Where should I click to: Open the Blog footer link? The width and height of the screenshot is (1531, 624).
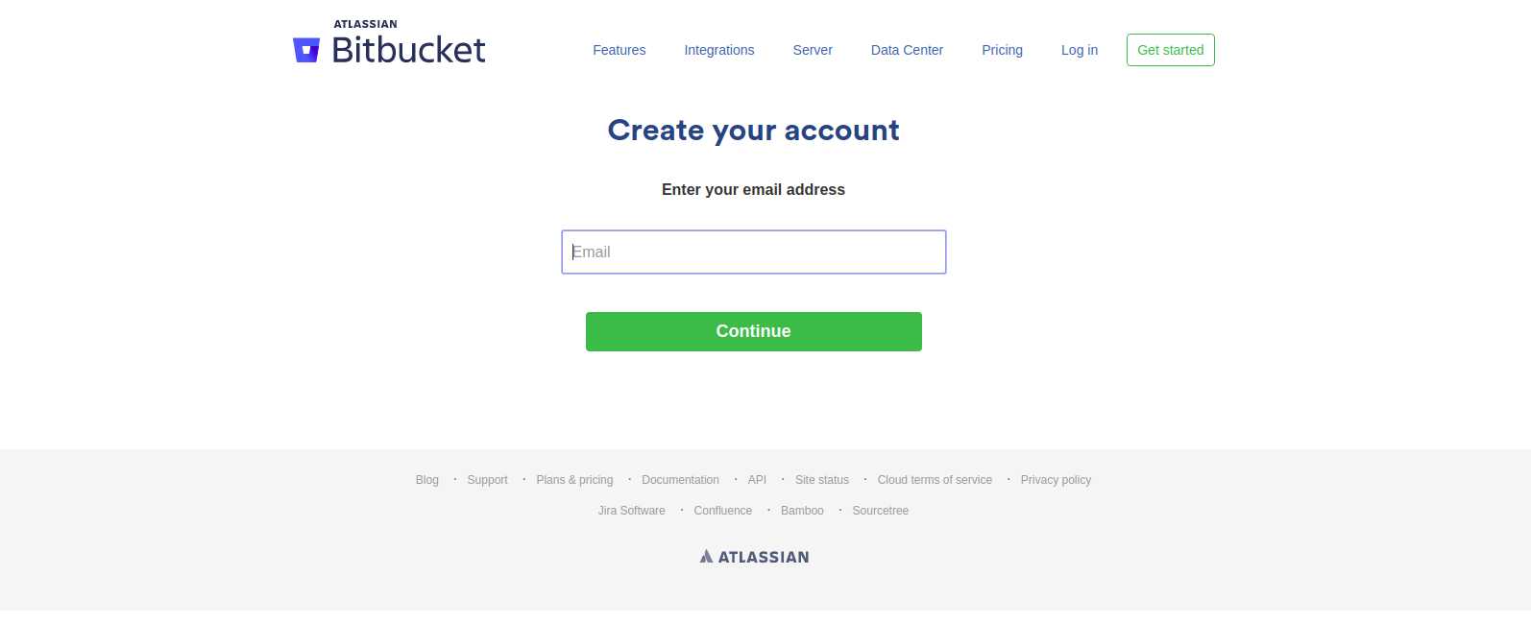point(427,480)
